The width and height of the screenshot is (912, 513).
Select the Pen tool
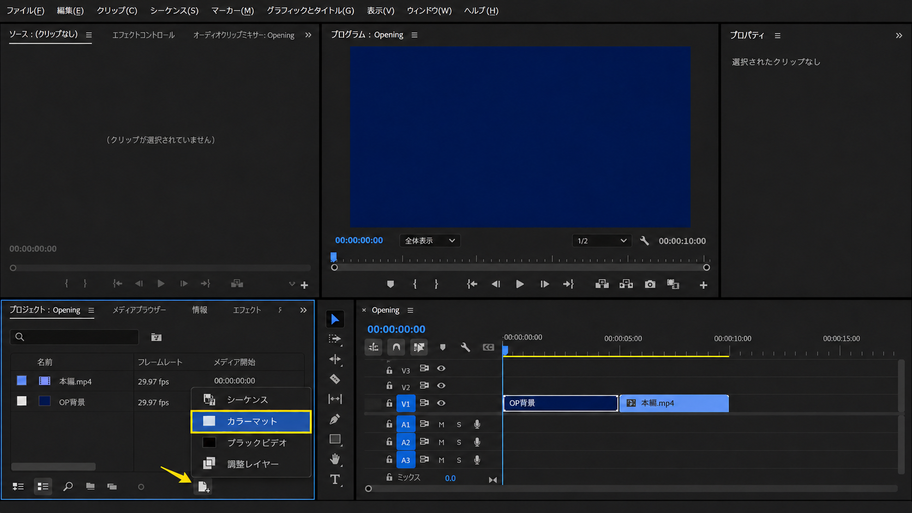point(335,419)
